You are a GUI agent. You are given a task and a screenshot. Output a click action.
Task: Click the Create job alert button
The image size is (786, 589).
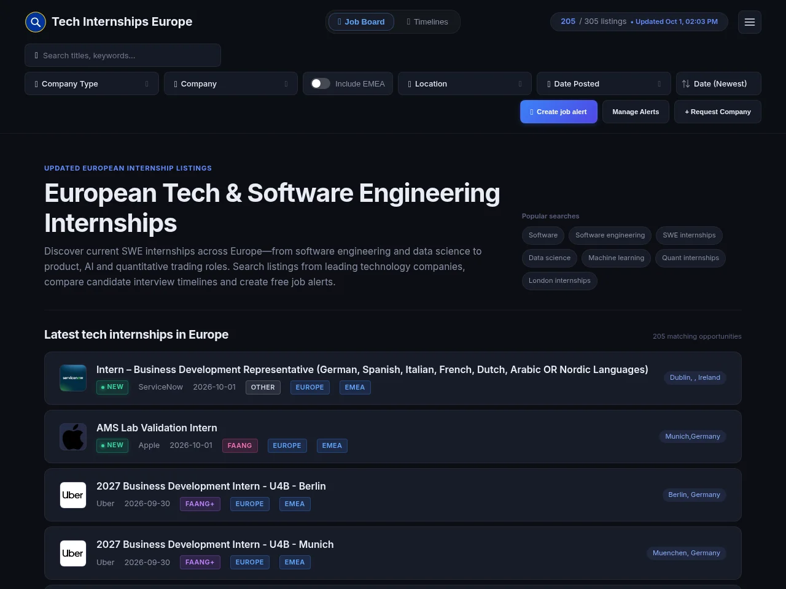click(559, 112)
